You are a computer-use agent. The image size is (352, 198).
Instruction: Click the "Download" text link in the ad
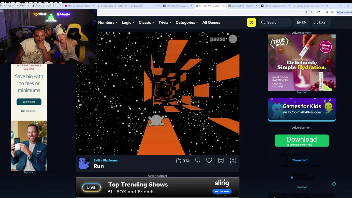point(300,160)
